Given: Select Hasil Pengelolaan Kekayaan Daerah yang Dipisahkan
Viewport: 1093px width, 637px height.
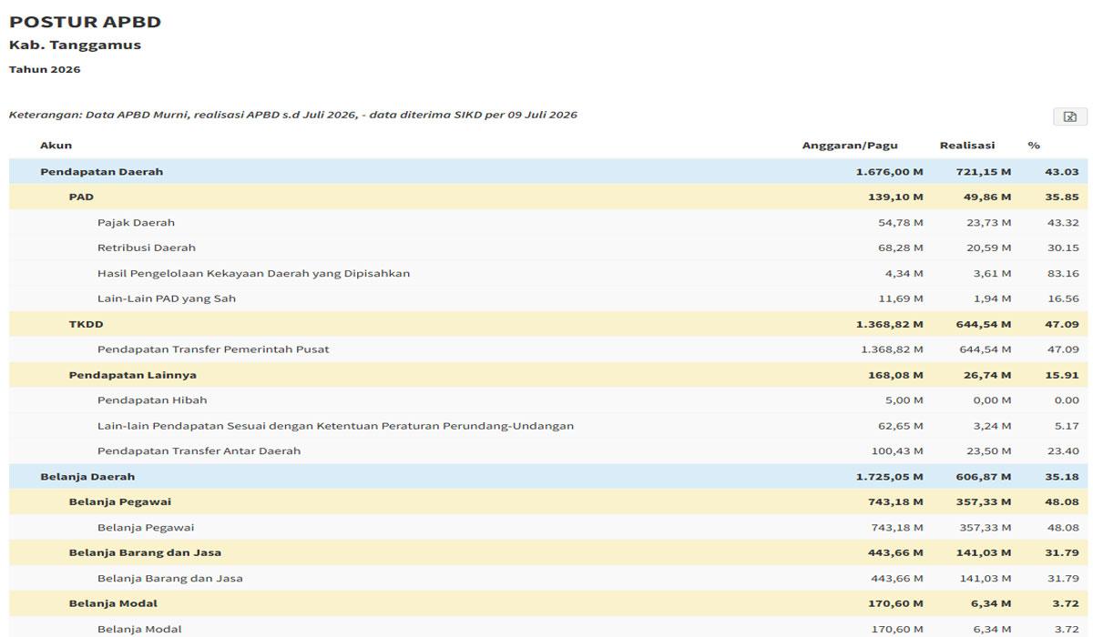Looking at the screenshot, I should click(x=253, y=273).
